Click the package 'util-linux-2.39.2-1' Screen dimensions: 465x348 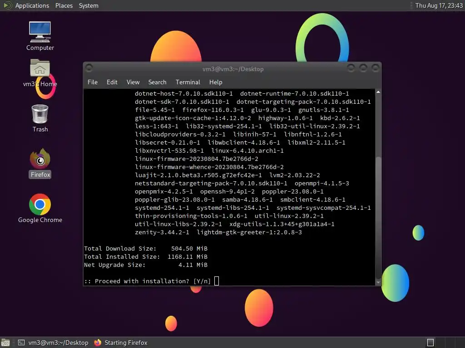click(x=289, y=216)
